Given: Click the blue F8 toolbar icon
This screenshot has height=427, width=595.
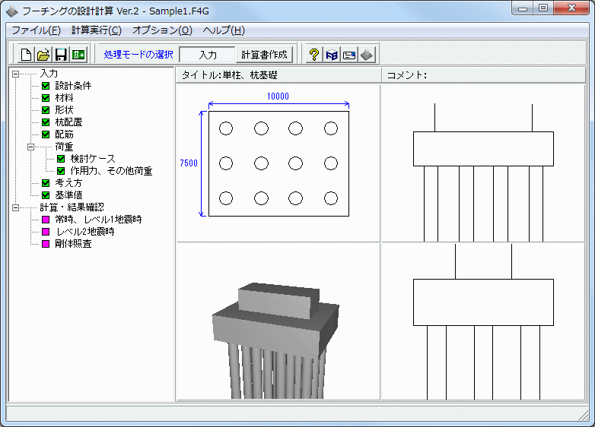Looking at the screenshot, I should pos(332,55).
